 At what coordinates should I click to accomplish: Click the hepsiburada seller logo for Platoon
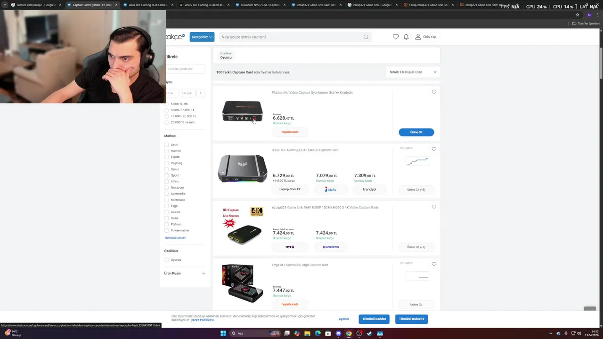point(290,132)
